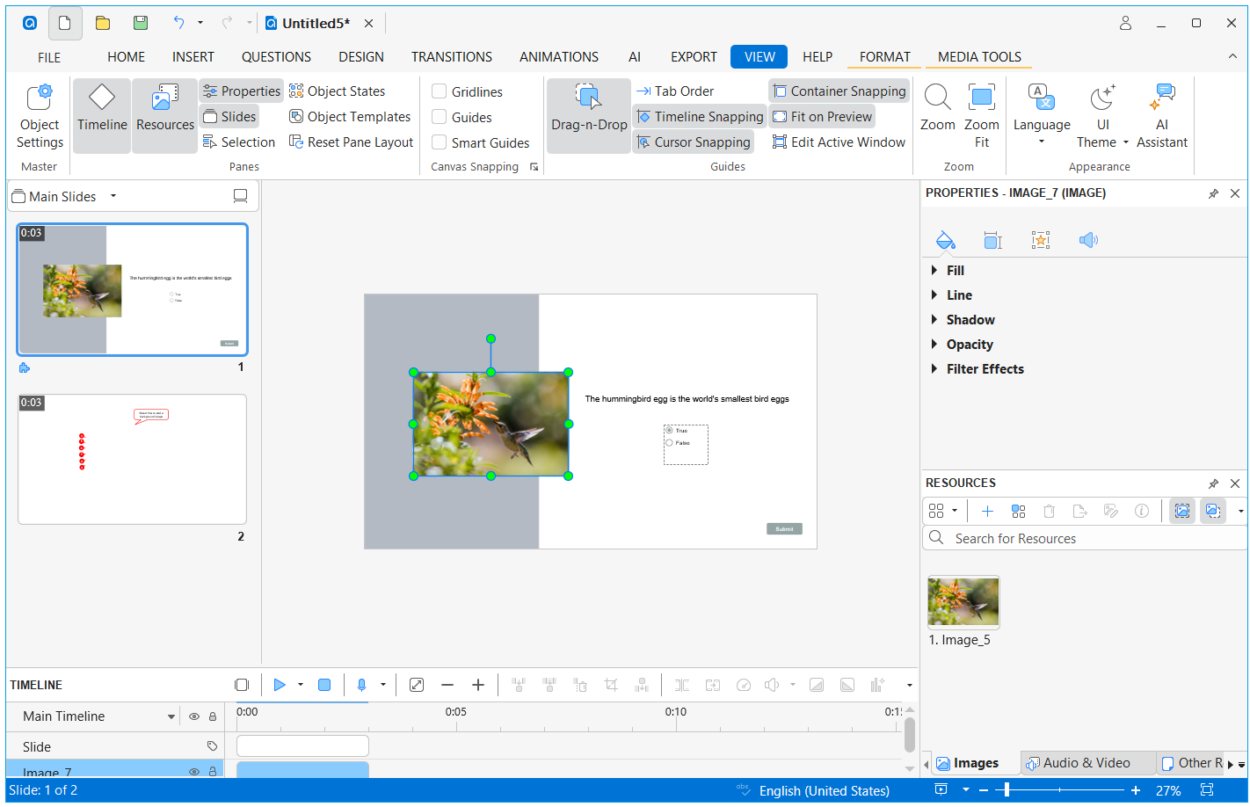Click Reset Pane Layout

coord(352,142)
